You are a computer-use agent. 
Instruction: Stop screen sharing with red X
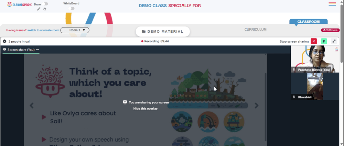click(x=314, y=41)
